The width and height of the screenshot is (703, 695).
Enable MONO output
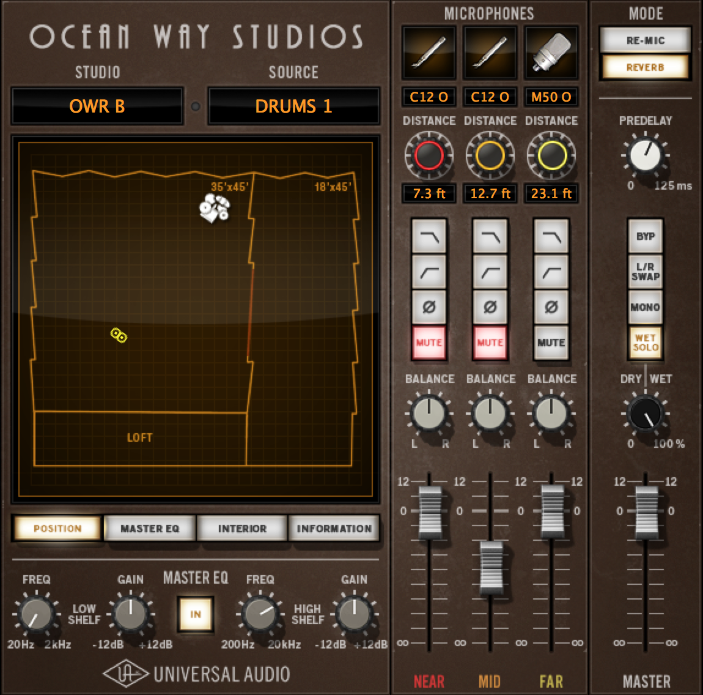(645, 307)
